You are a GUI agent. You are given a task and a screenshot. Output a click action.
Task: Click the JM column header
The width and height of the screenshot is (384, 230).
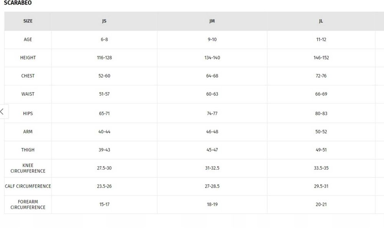(x=212, y=21)
